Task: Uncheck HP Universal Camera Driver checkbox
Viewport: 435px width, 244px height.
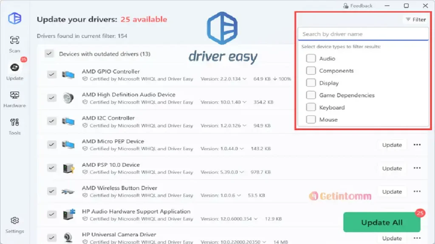Action: click(51, 238)
